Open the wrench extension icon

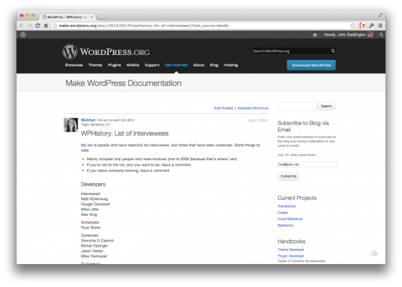point(371,25)
